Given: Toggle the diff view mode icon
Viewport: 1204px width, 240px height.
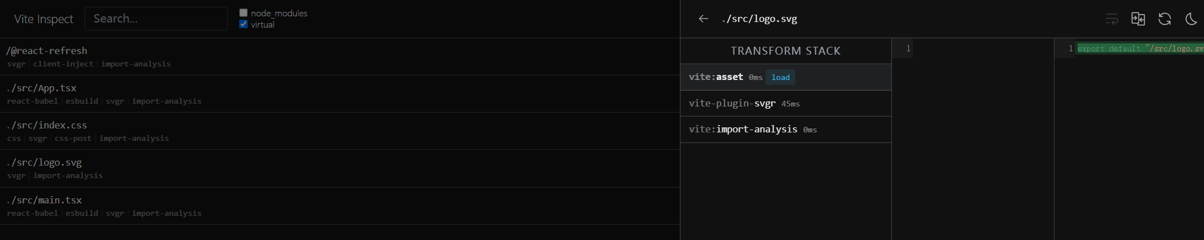Looking at the screenshot, I should [1138, 19].
